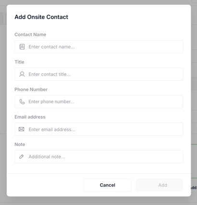The image size is (197, 205).
Task: Focus the Enter email address field
Action: (98, 129)
